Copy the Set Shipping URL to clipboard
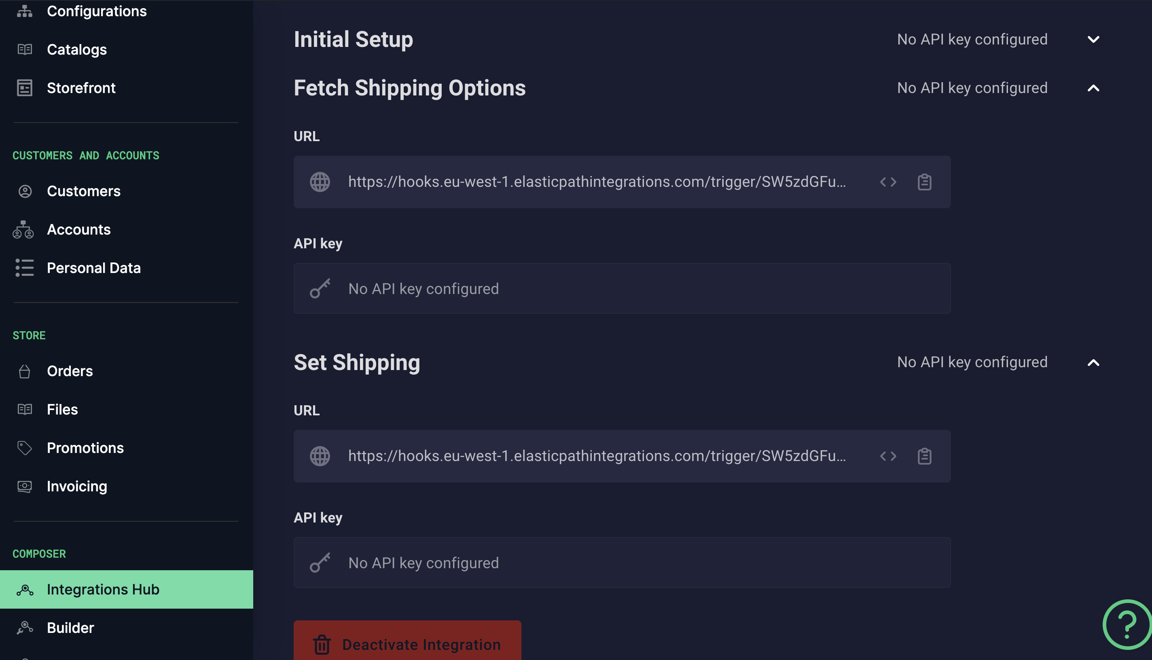The image size is (1152, 660). (x=924, y=457)
